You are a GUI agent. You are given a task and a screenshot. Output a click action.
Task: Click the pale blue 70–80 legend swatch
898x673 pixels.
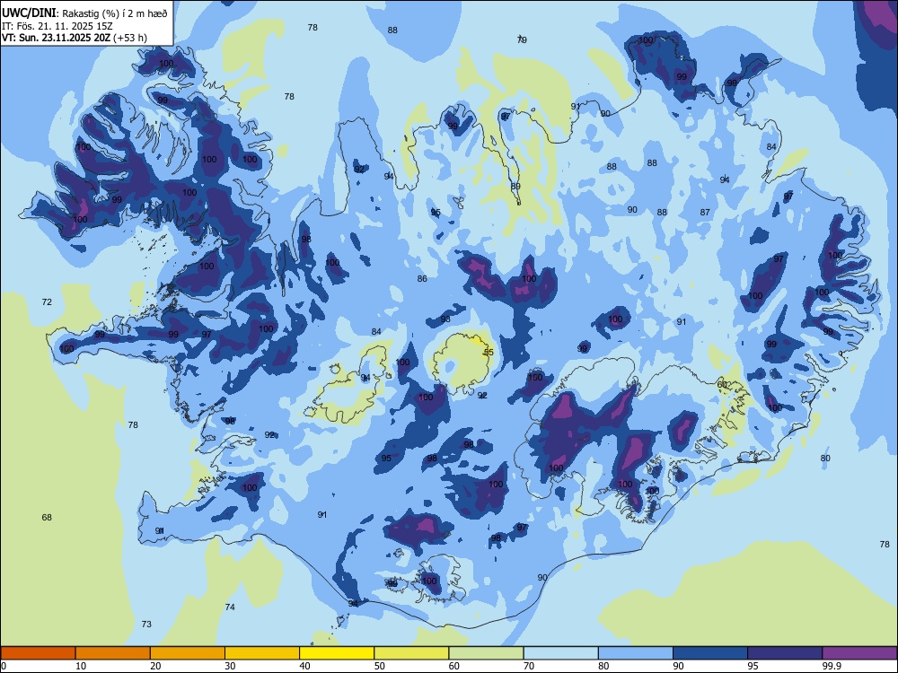pyautogui.click(x=560, y=653)
